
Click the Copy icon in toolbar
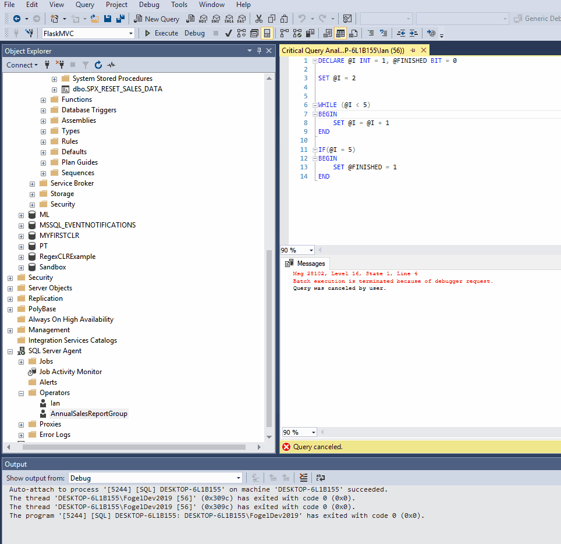click(272, 19)
